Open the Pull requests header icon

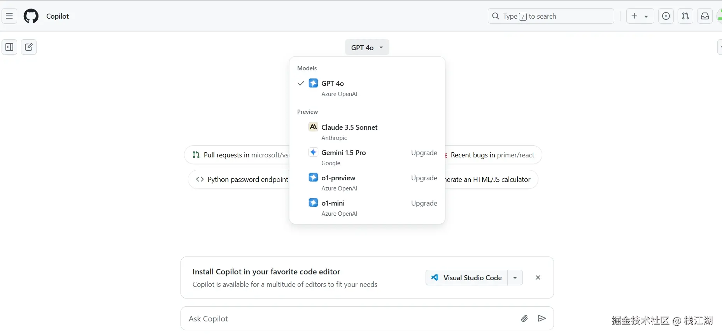click(x=685, y=16)
